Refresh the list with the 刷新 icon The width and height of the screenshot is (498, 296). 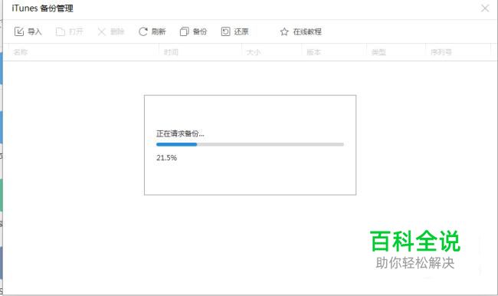coord(143,31)
